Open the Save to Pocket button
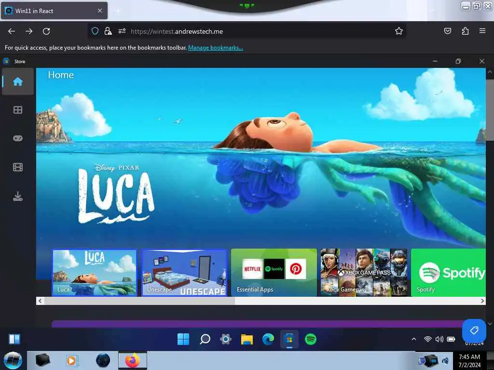The width and height of the screenshot is (494, 370). click(448, 31)
